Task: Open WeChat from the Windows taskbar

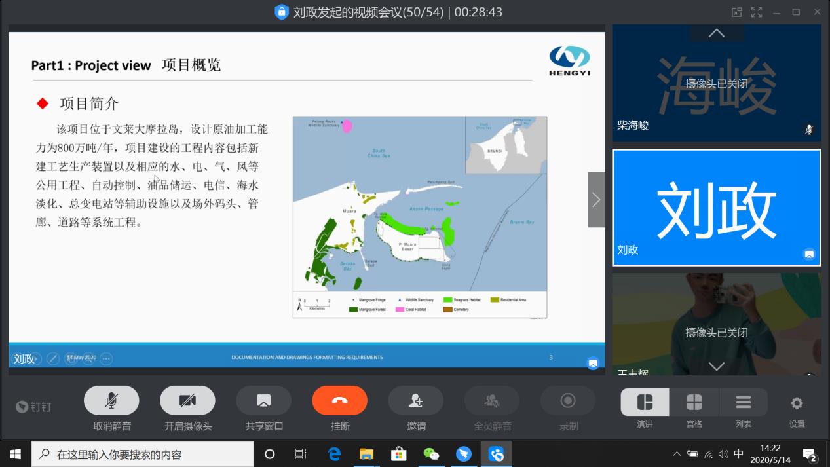Action: point(430,454)
